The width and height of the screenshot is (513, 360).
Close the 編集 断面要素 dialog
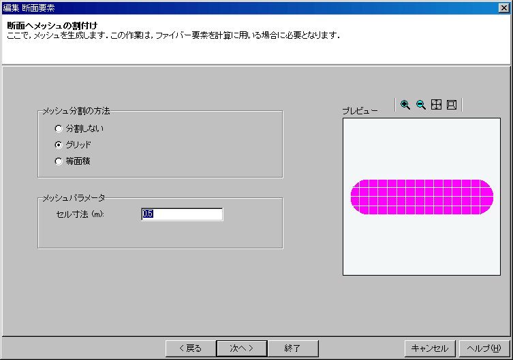coord(504,8)
